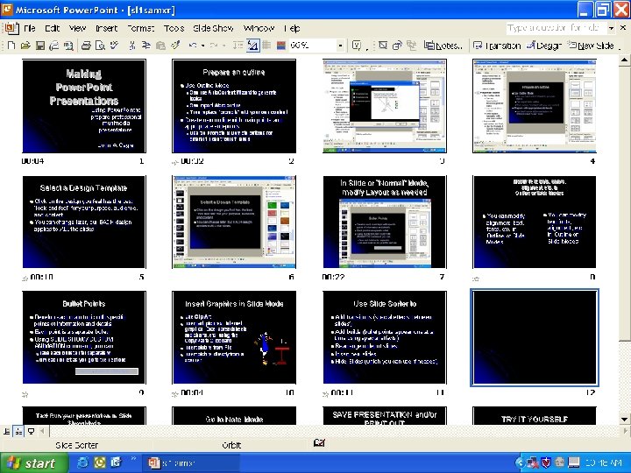Select the blank slide 12 thumbnail

(535, 337)
